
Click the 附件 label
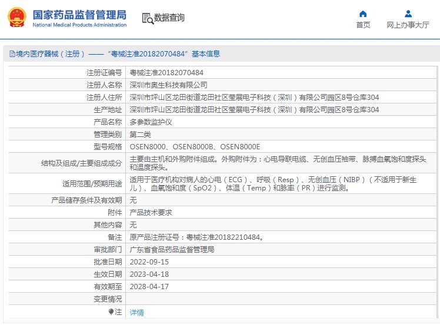(115, 213)
